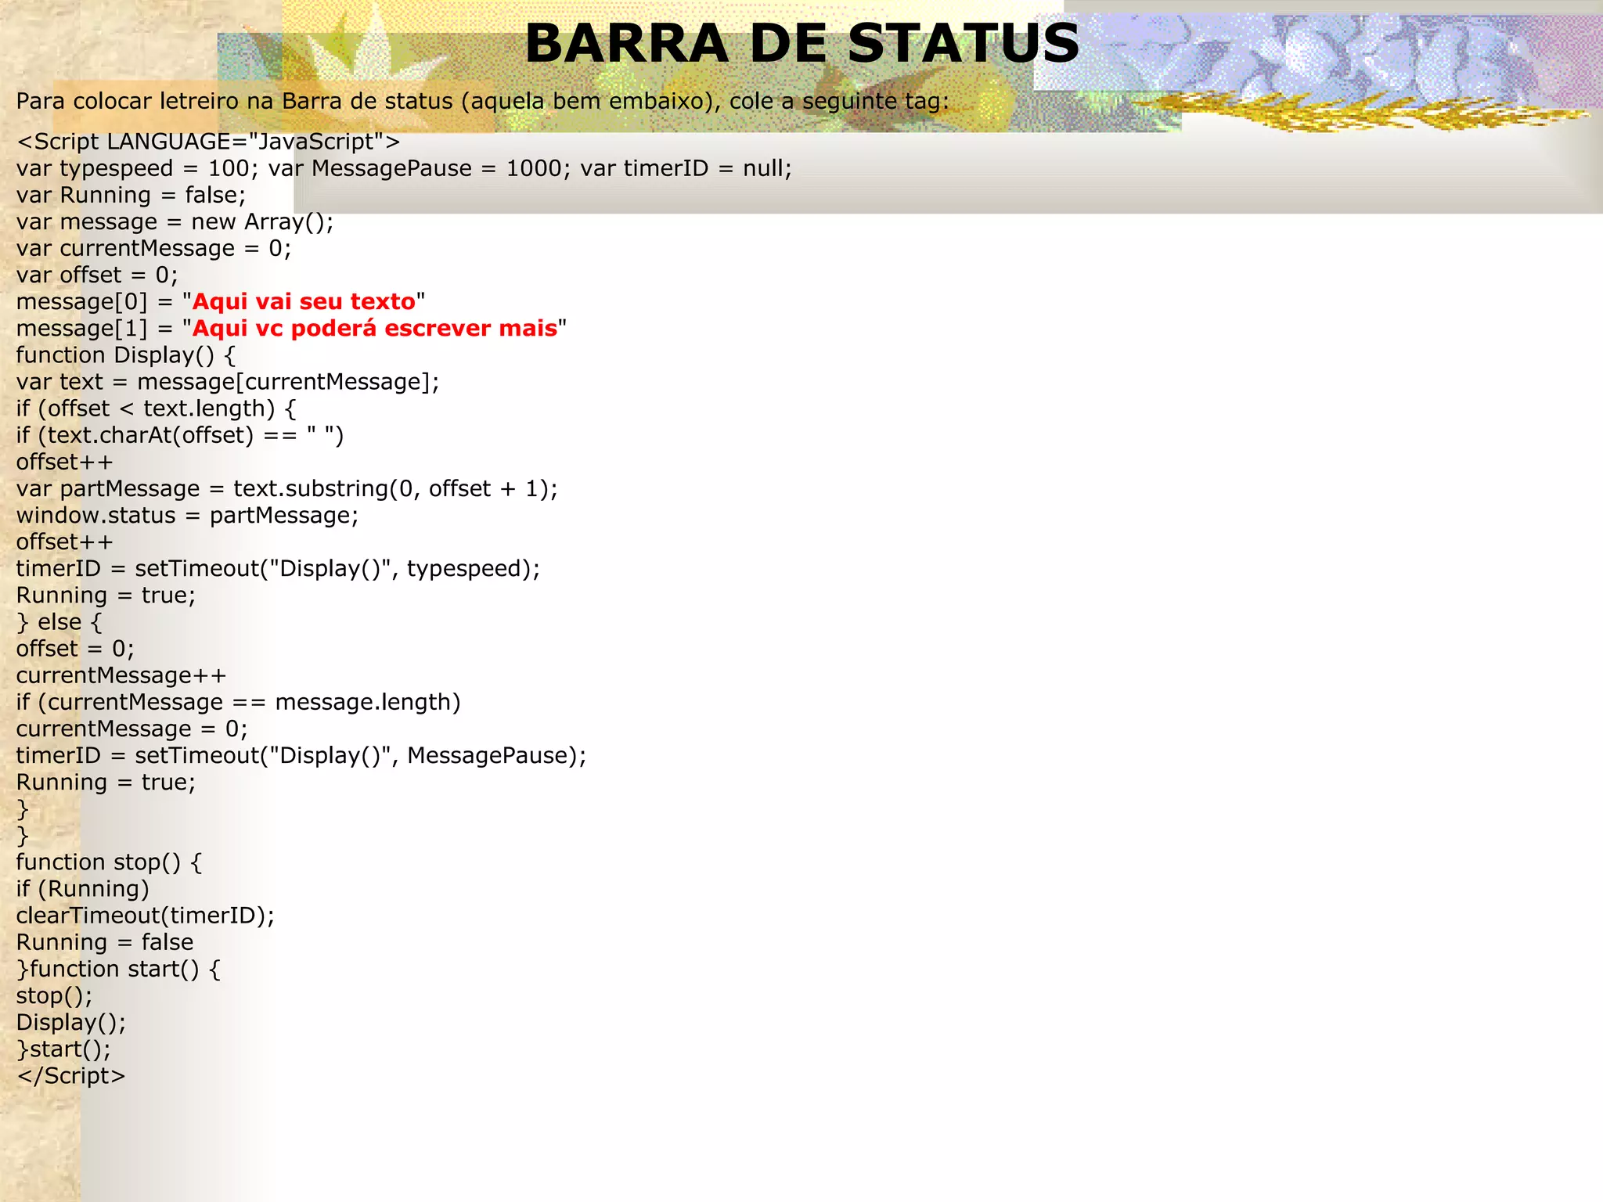Click the line '}function start() {'
This screenshot has height=1202, width=1603.
pyautogui.click(x=119, y=970)
